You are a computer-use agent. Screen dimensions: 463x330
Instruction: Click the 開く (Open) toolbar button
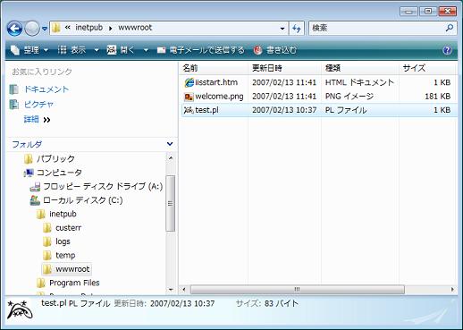pos(121,50)
